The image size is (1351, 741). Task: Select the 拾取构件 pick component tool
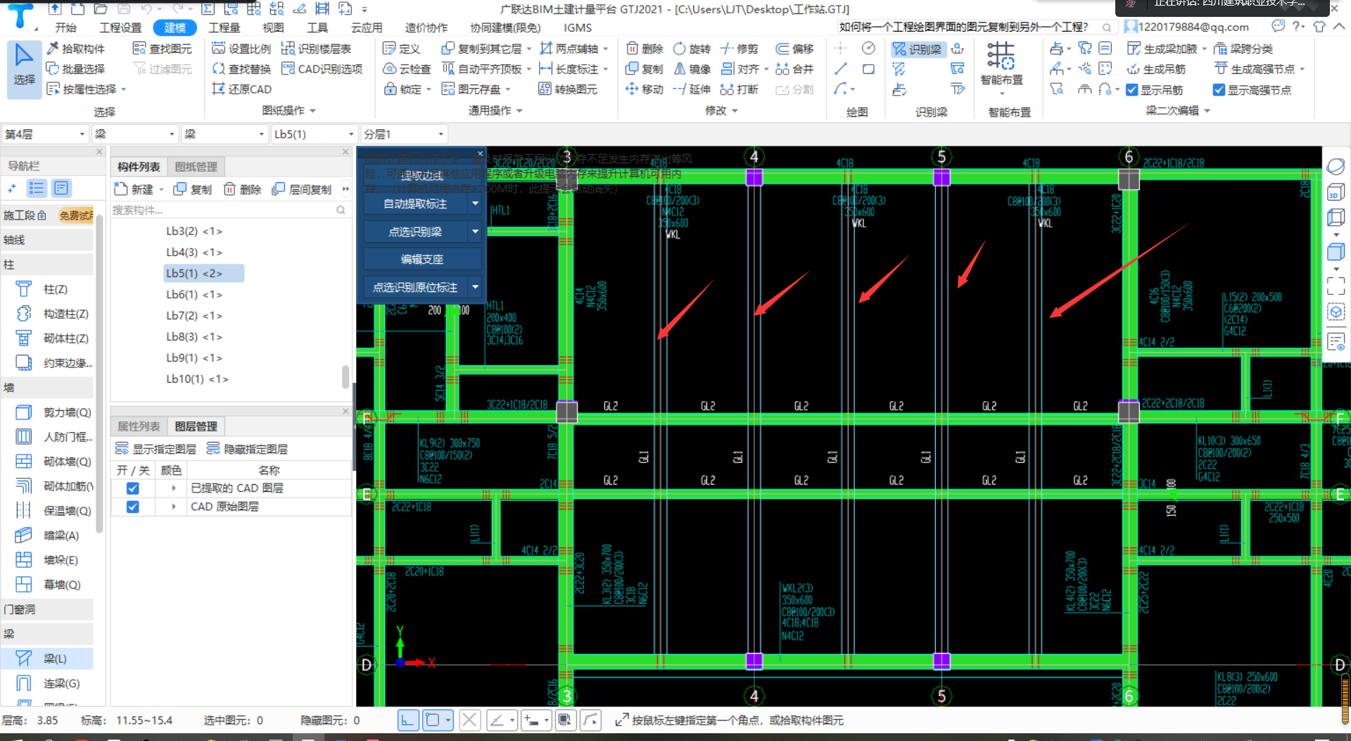tap(75, 49)
